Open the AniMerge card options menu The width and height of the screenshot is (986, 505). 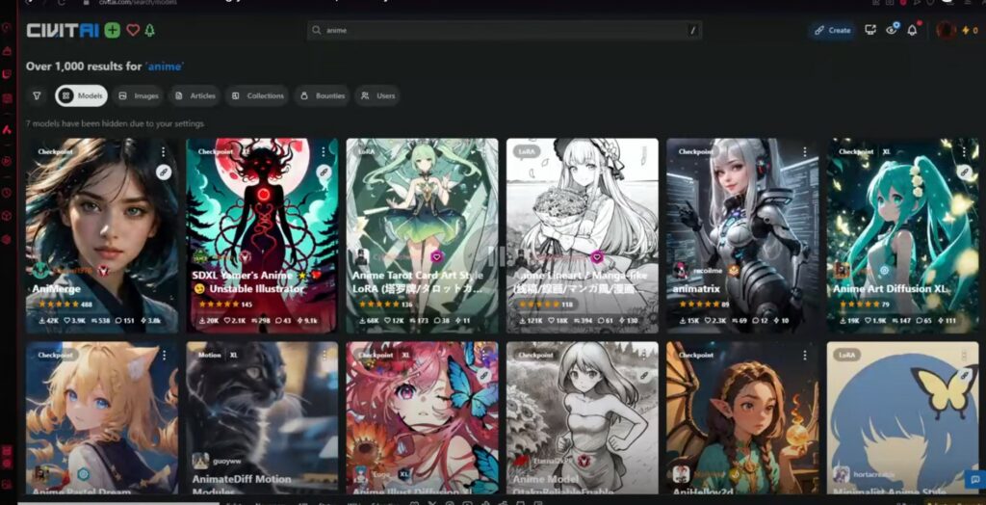[x=164, y=152]
